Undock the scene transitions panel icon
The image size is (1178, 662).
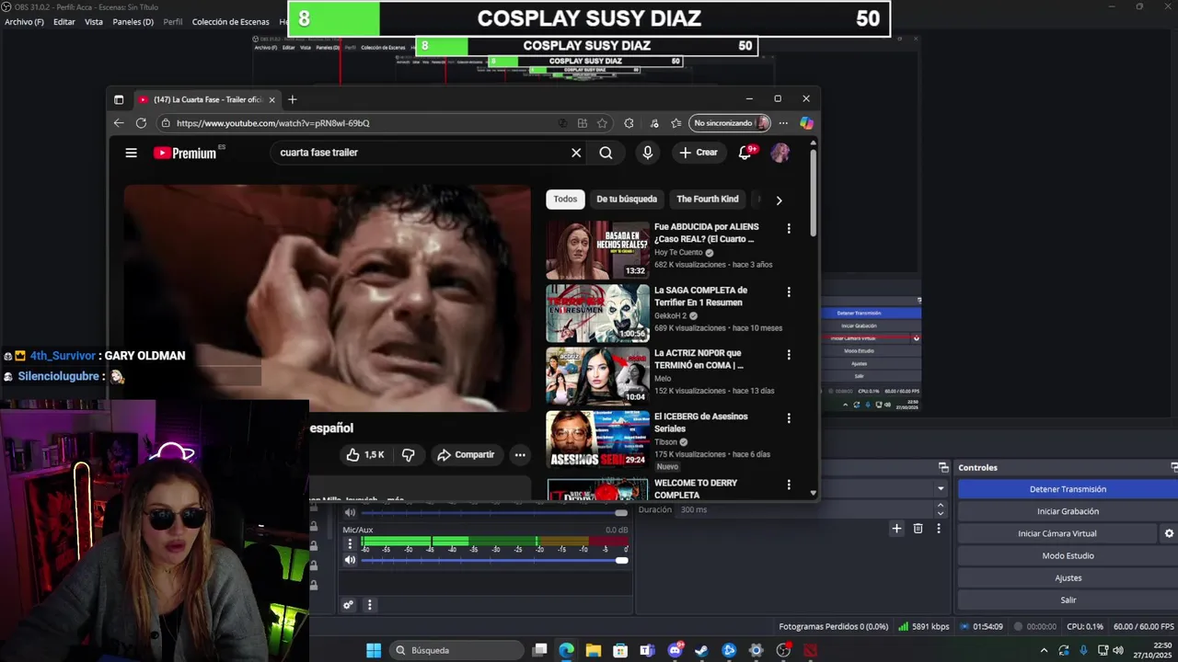(943, 467)
